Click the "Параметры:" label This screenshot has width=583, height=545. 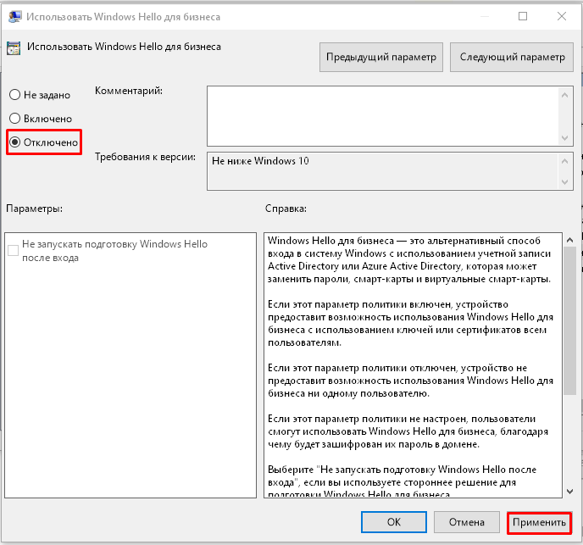(34, 209)
